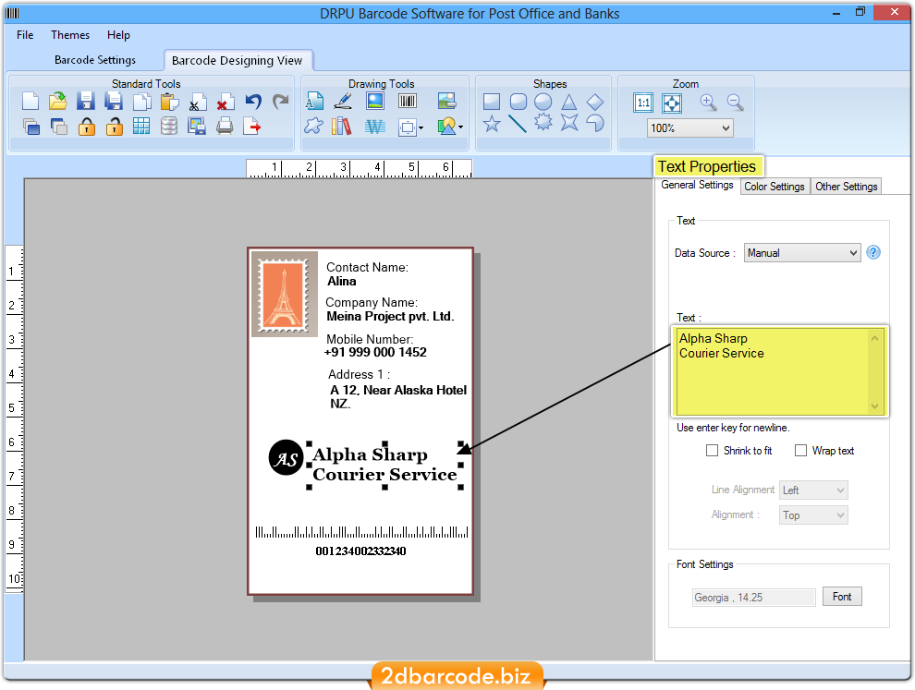Screen dimensions: 915x690
Task: Expand the border frame tool dropdown arrow
Action: pyautogui.click(x=421, y=127)
